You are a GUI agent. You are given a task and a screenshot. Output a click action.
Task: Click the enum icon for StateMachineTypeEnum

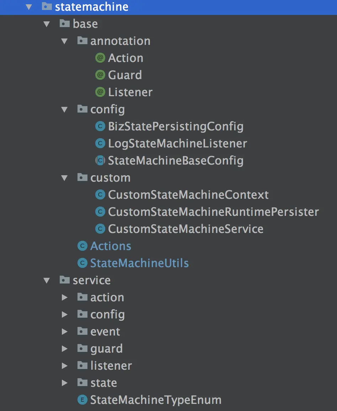82,400
